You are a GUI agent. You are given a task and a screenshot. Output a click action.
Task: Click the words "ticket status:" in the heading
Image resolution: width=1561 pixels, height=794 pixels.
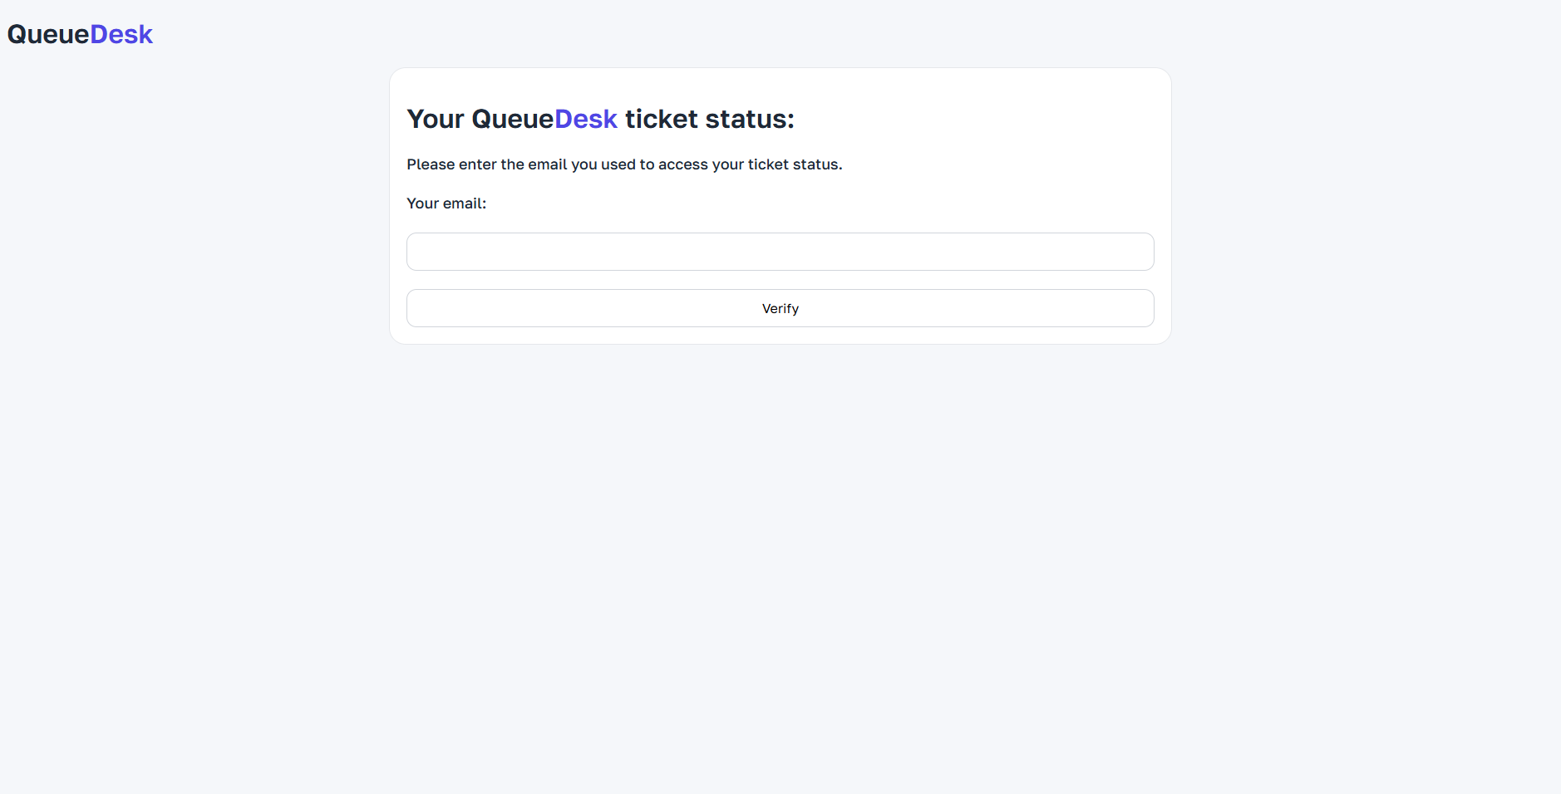709,119
